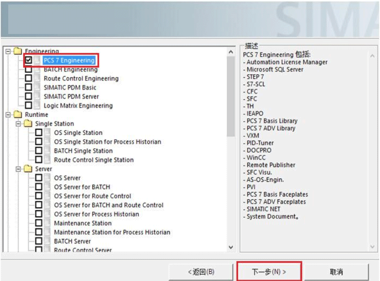Click tree list scroll up arrow
Screen dimensions: 380x281
coord(231,52)
